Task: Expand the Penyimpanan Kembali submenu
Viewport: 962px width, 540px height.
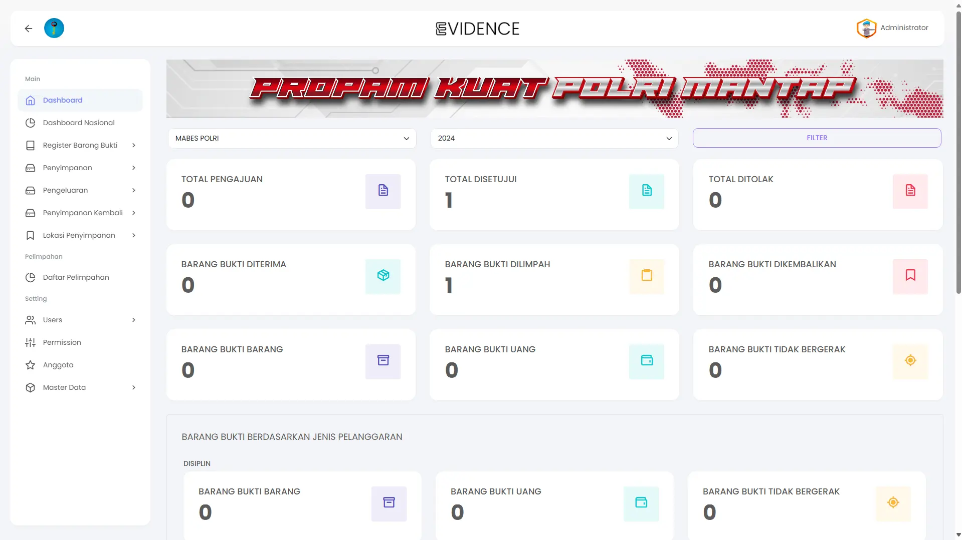Action: (x=133, y=213)
